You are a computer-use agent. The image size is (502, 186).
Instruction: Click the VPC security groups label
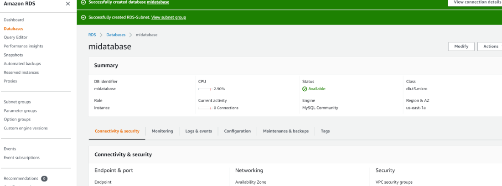394,182
